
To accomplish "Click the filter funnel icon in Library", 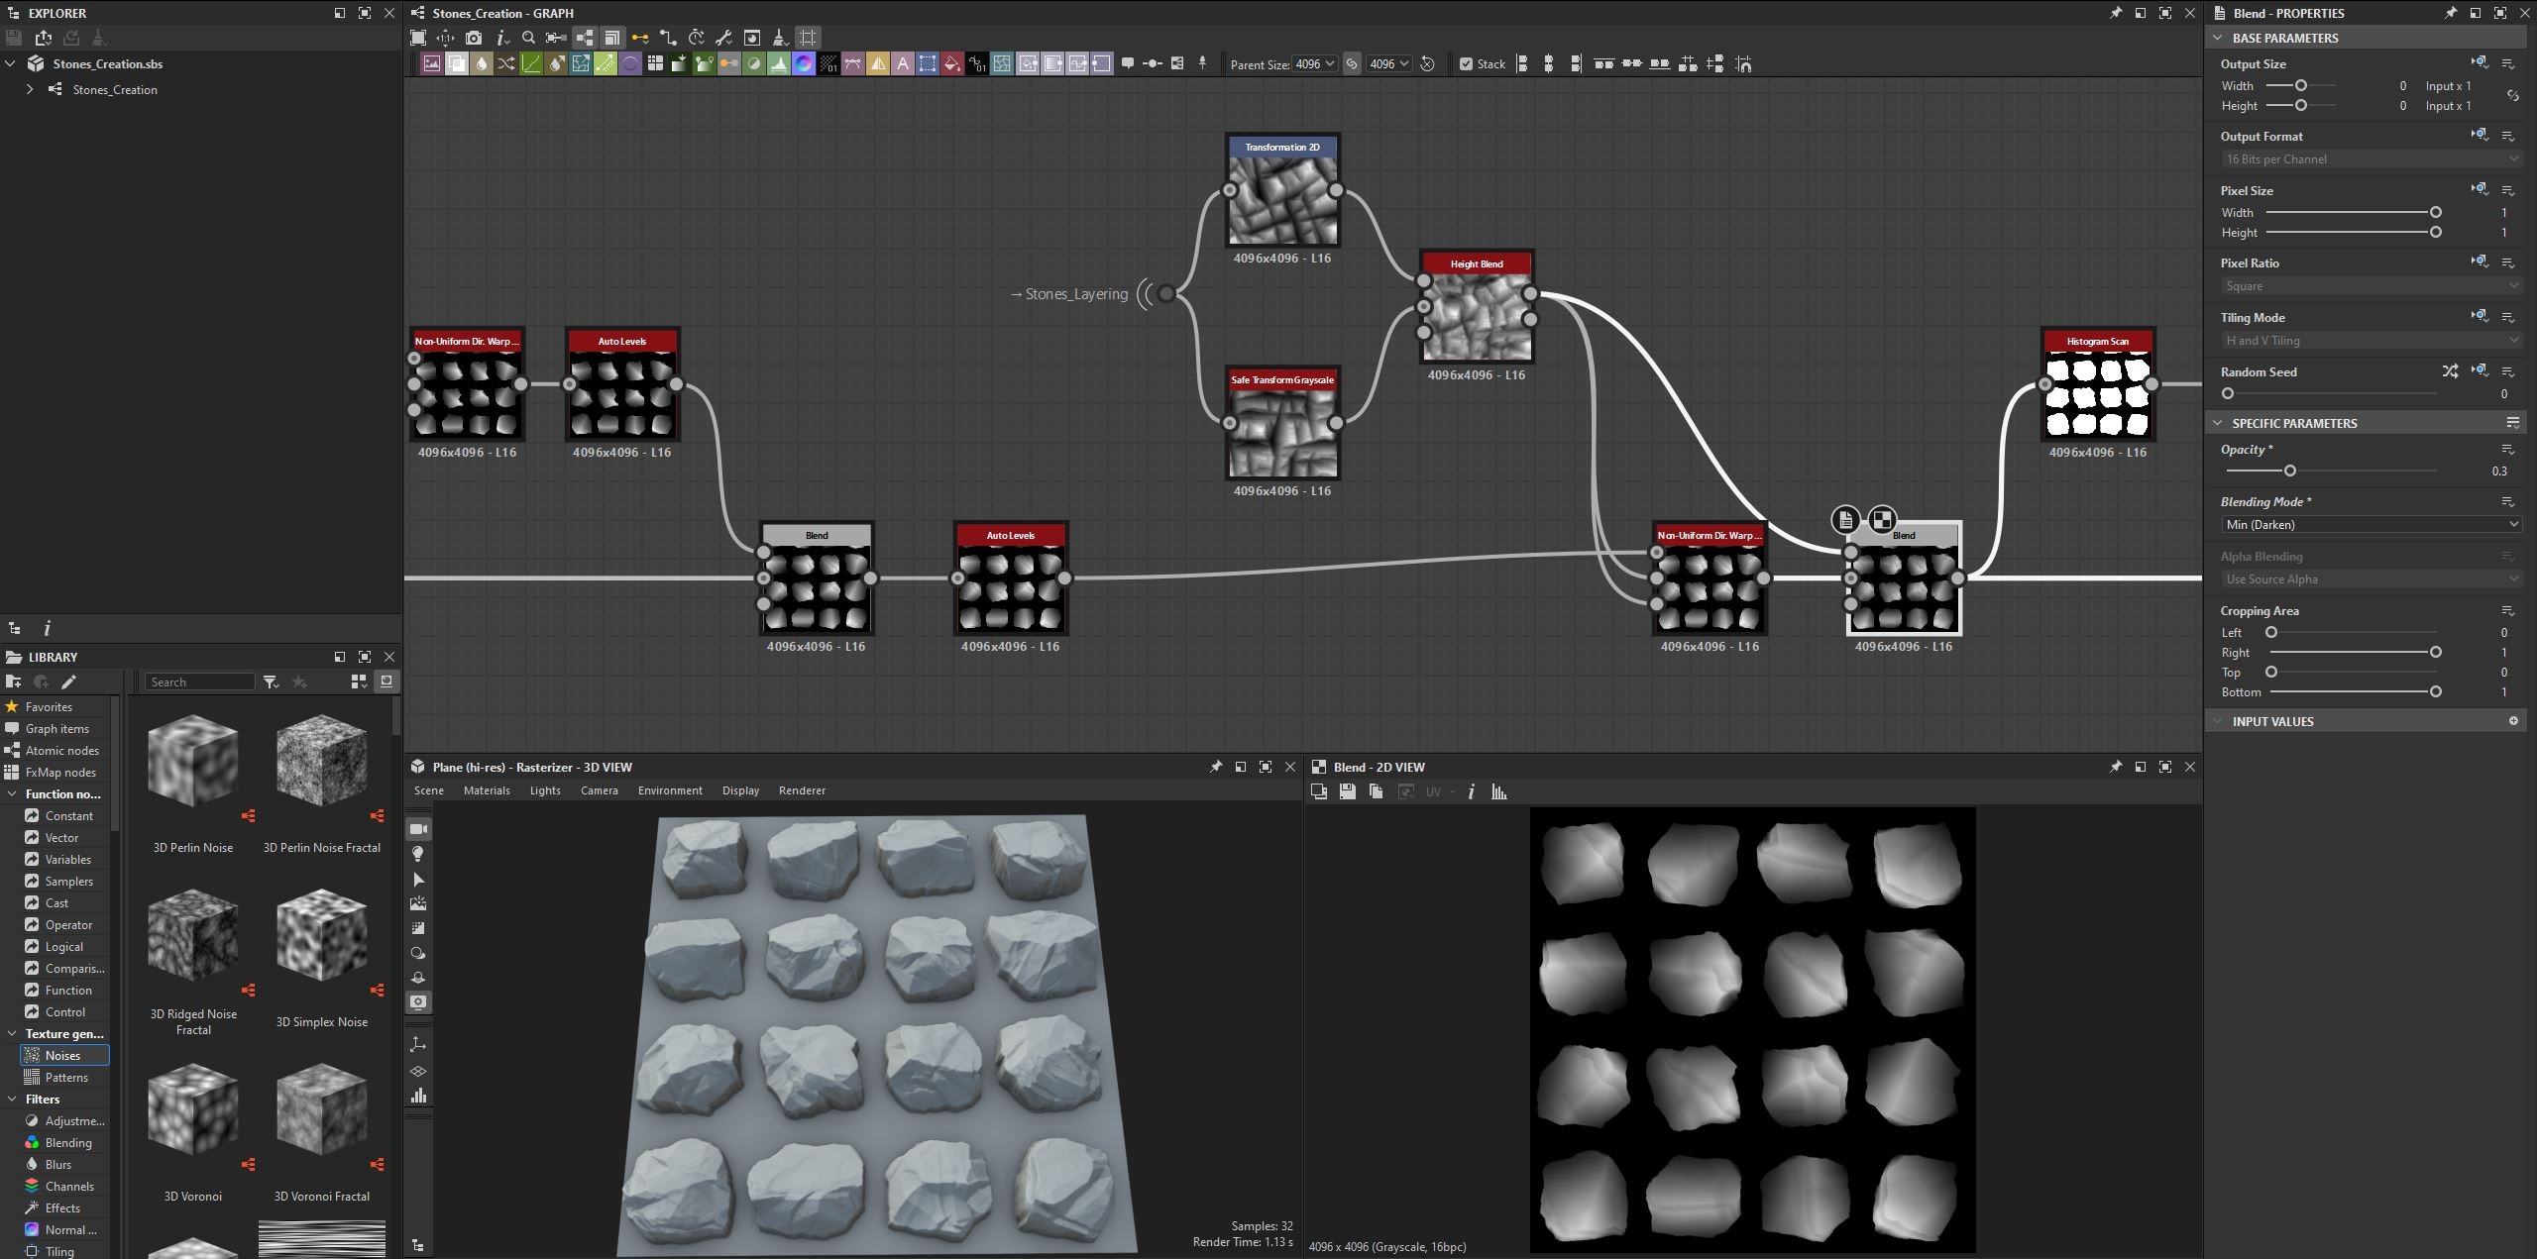I will [271, 682].
